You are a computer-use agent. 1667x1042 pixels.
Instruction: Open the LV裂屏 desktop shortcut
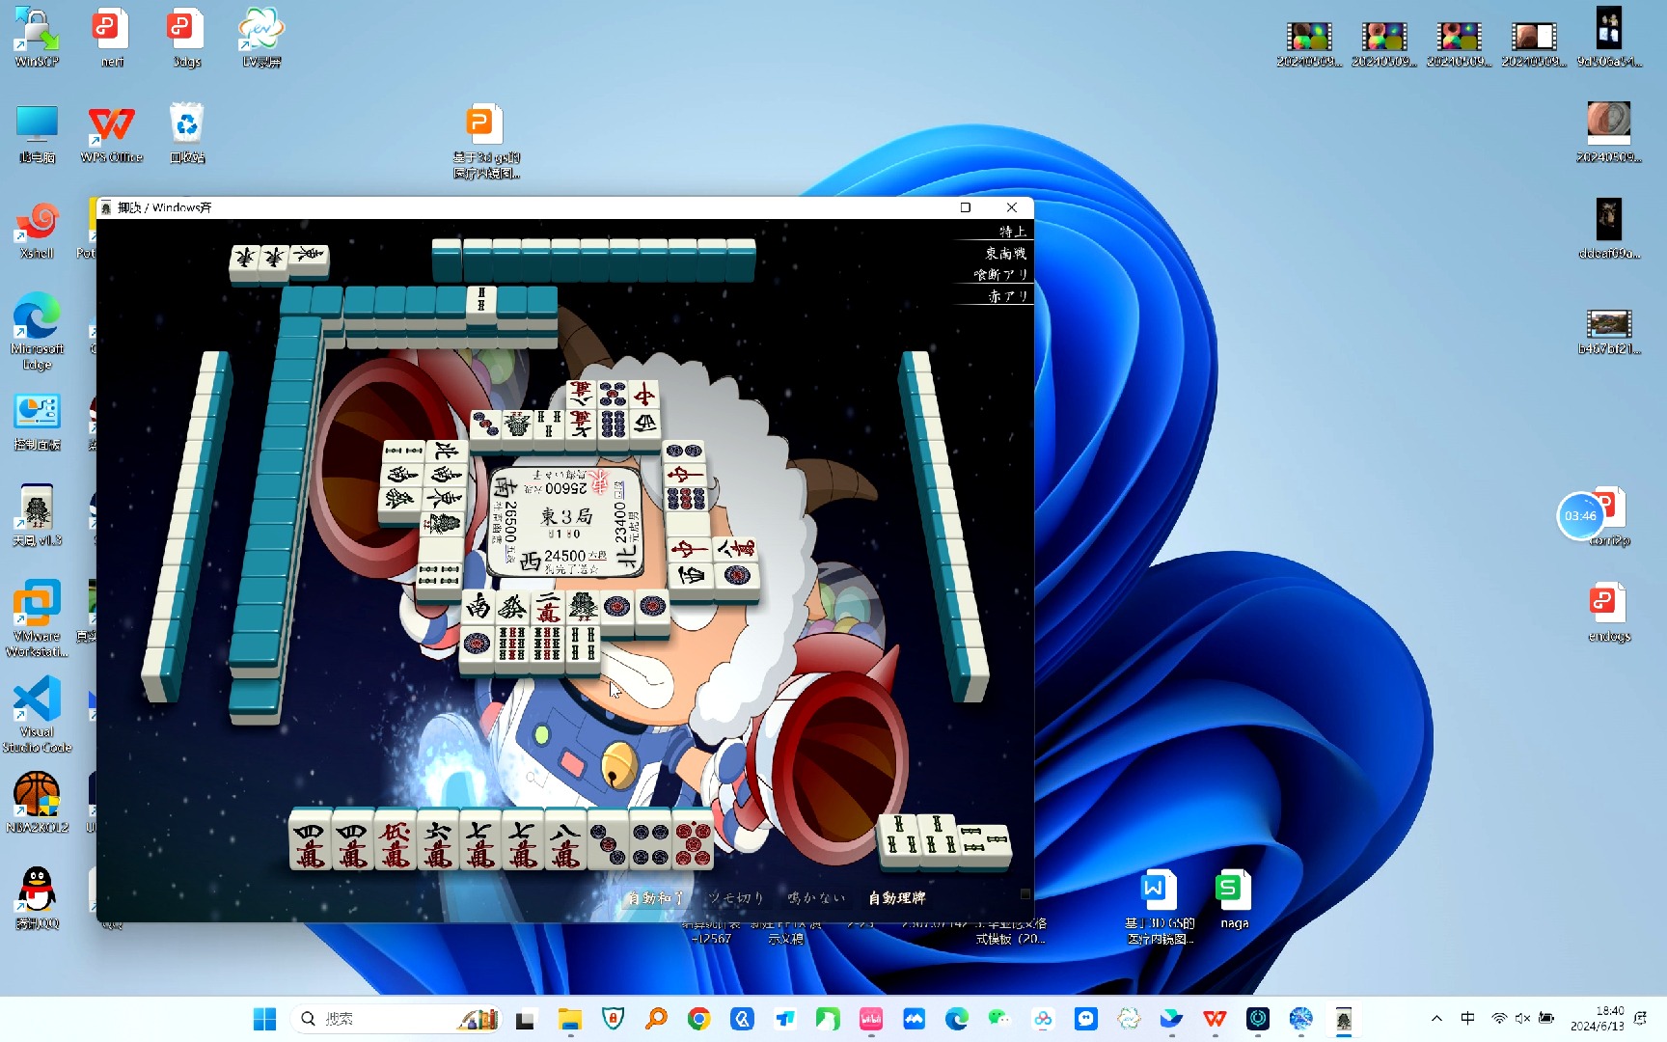point(261,38)
